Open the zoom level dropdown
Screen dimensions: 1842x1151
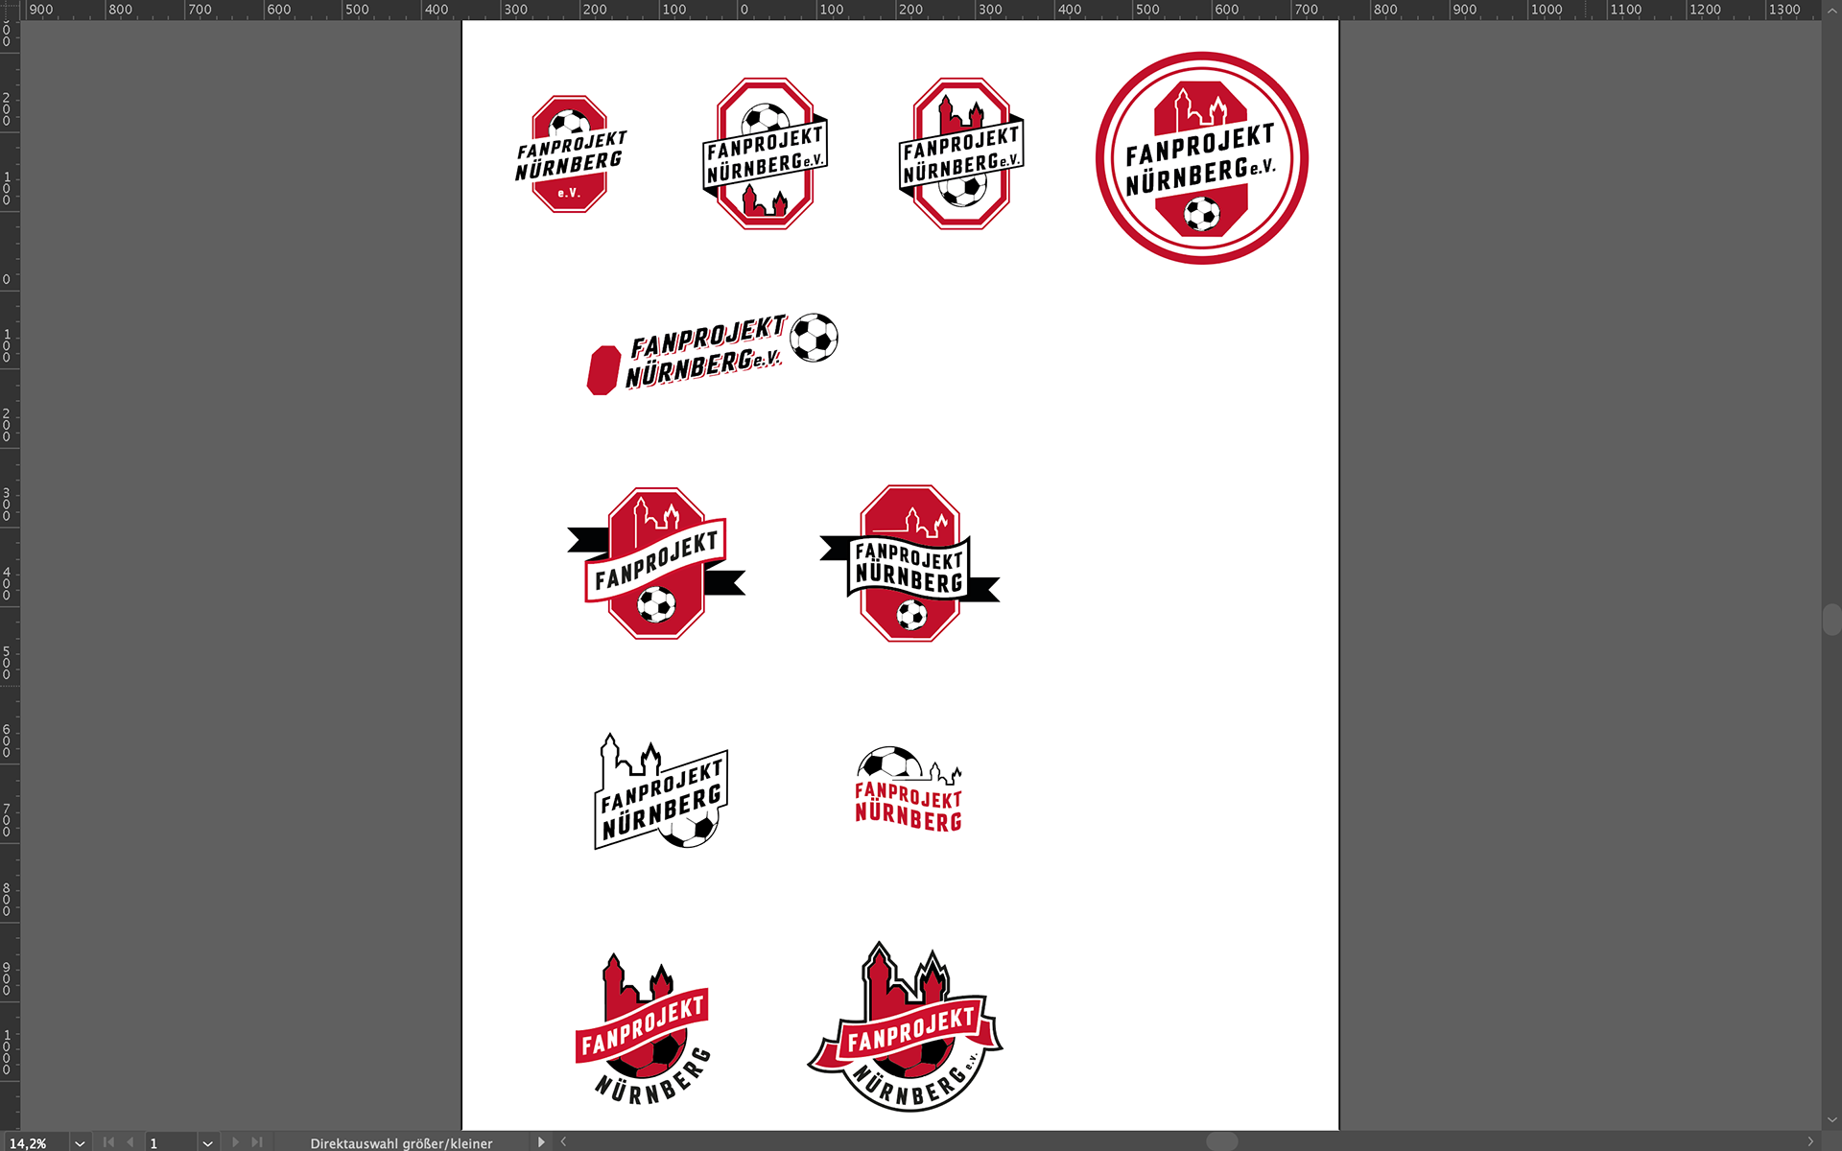point(81,1143)
